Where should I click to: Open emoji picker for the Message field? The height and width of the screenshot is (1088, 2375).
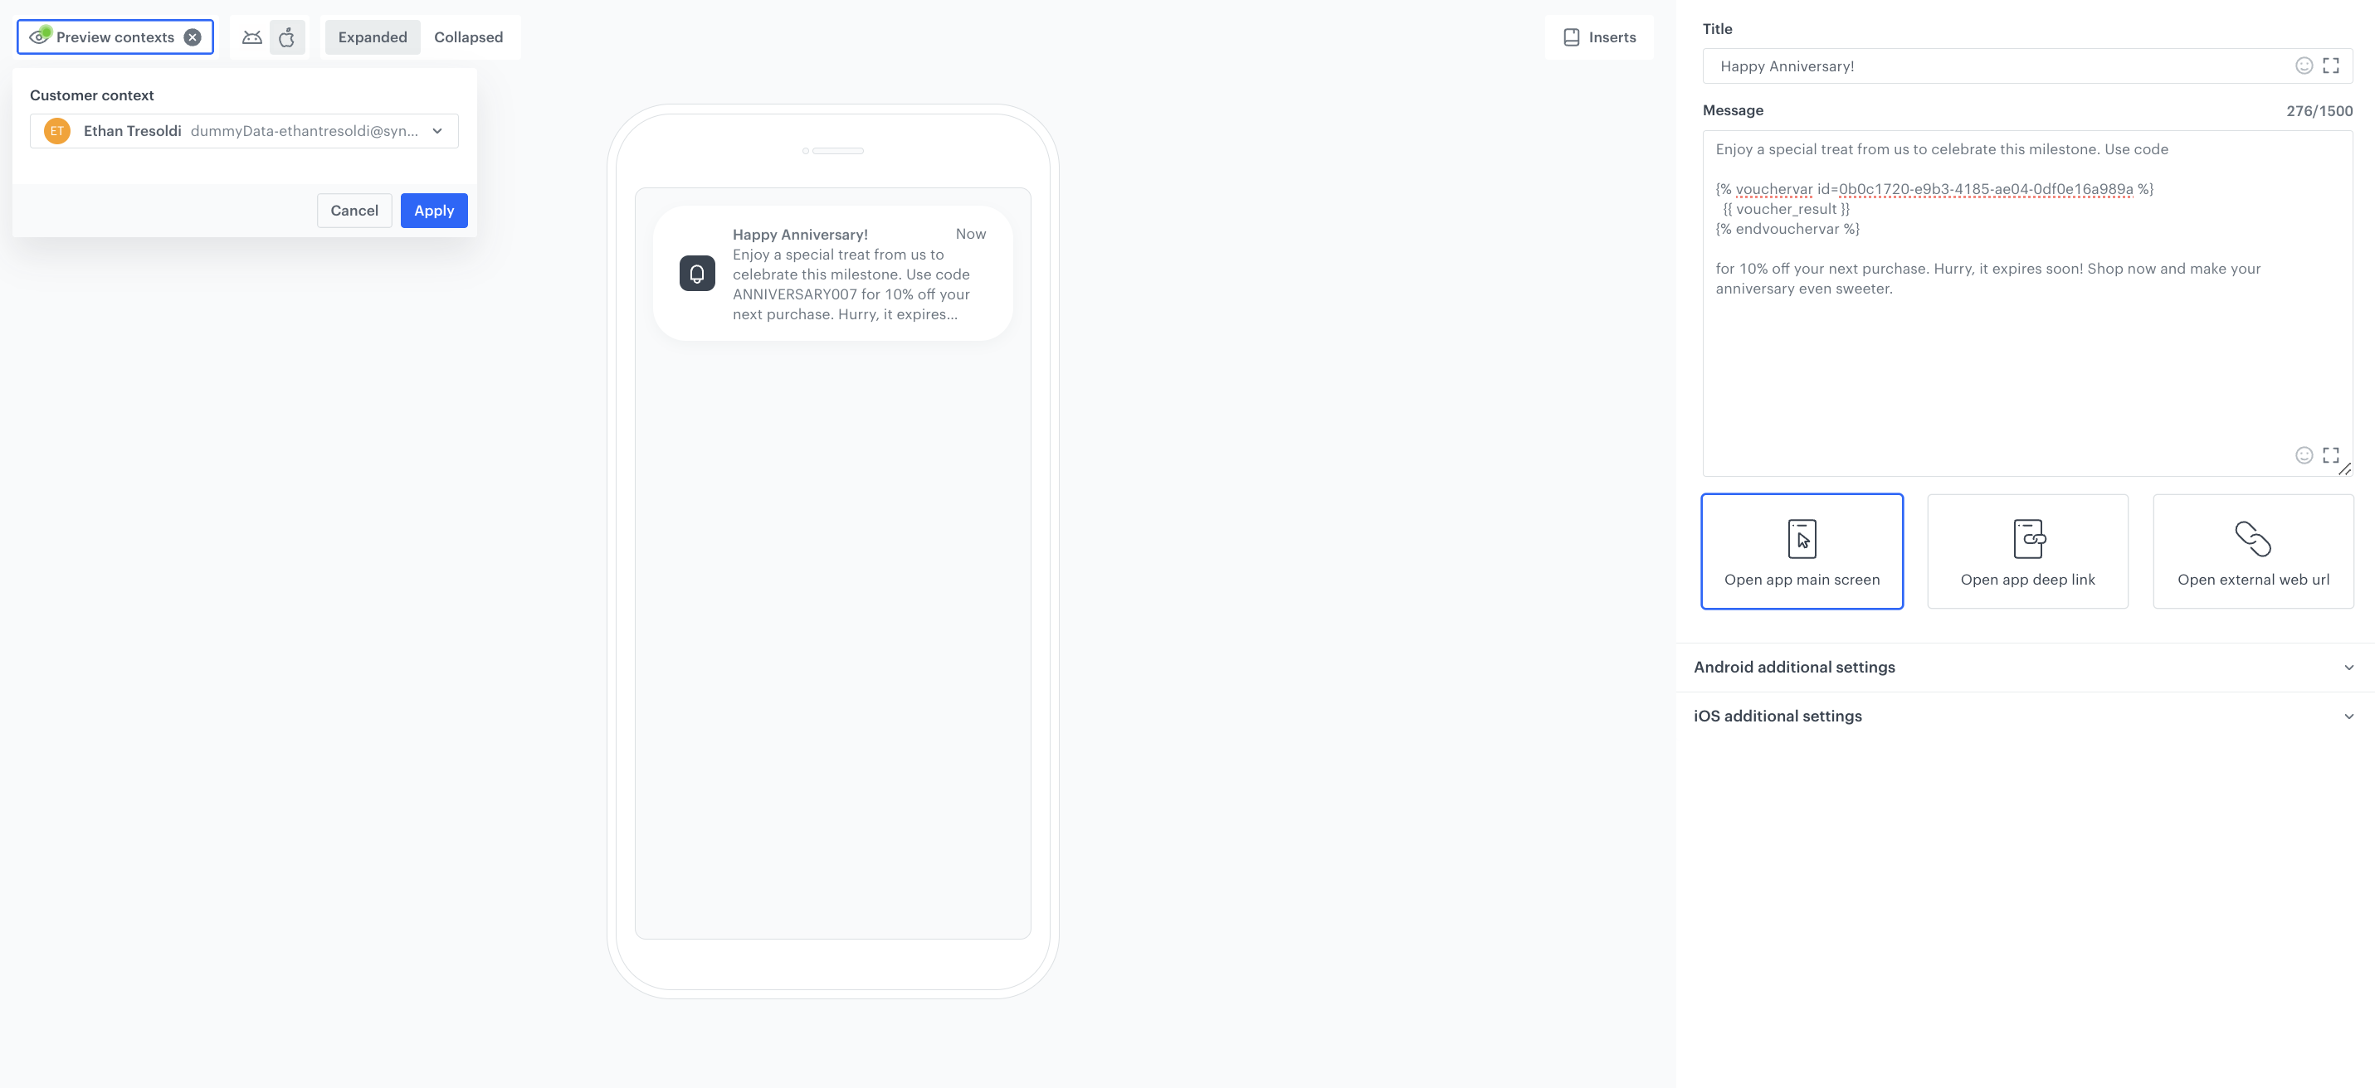[2305, 455]
